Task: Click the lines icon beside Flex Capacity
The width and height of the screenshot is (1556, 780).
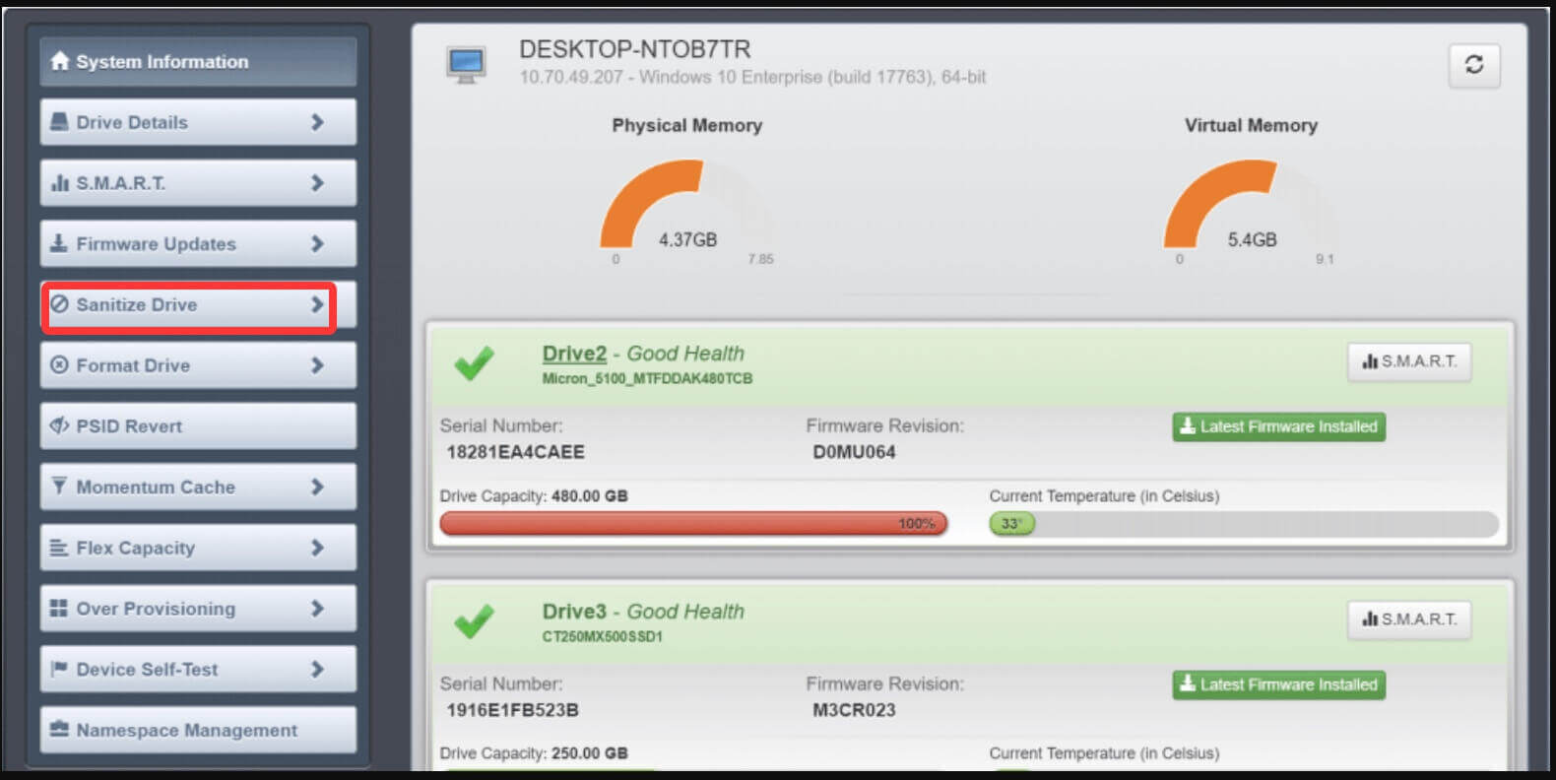Action: [x=59, y=548]
